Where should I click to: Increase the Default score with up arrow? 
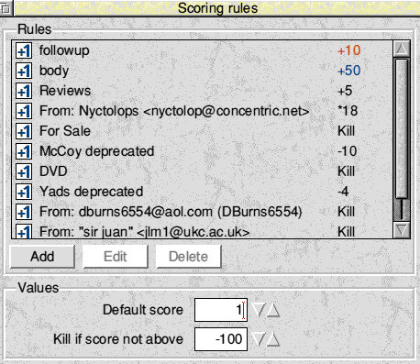coord(273,310)
